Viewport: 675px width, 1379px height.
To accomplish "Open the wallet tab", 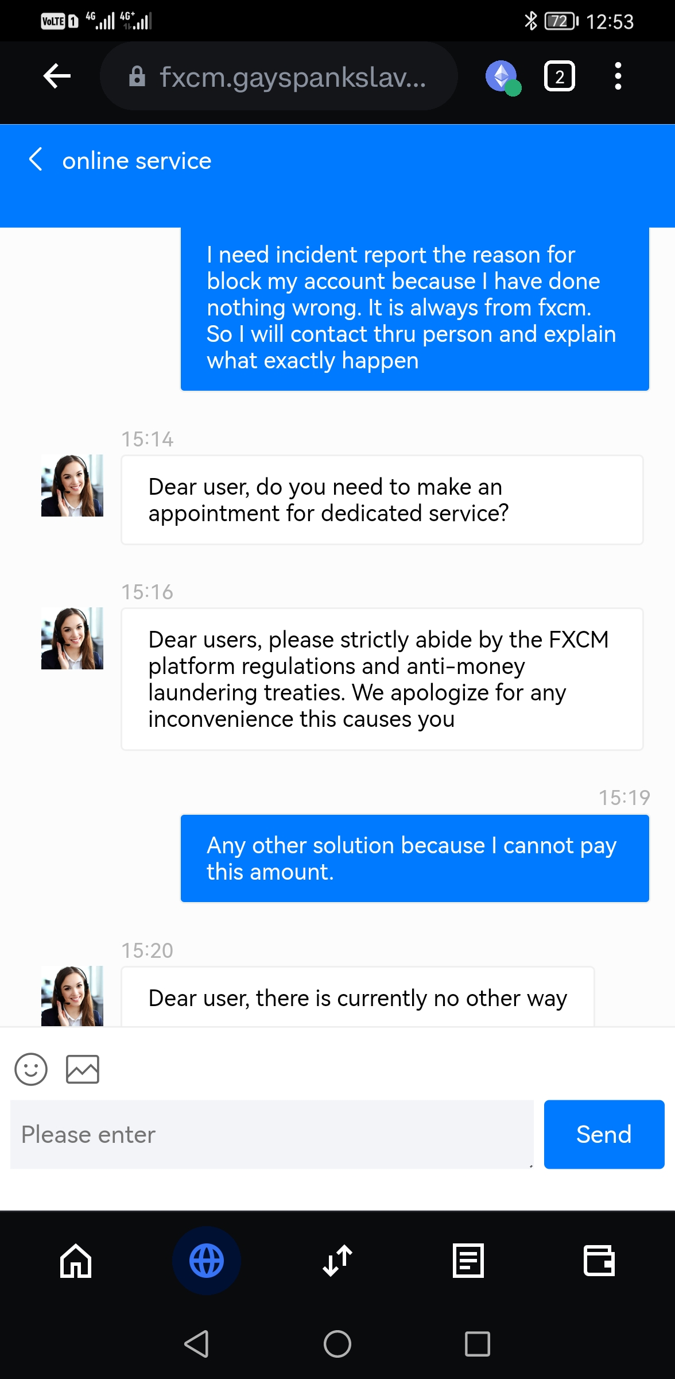I will (x=599, y=1261).
